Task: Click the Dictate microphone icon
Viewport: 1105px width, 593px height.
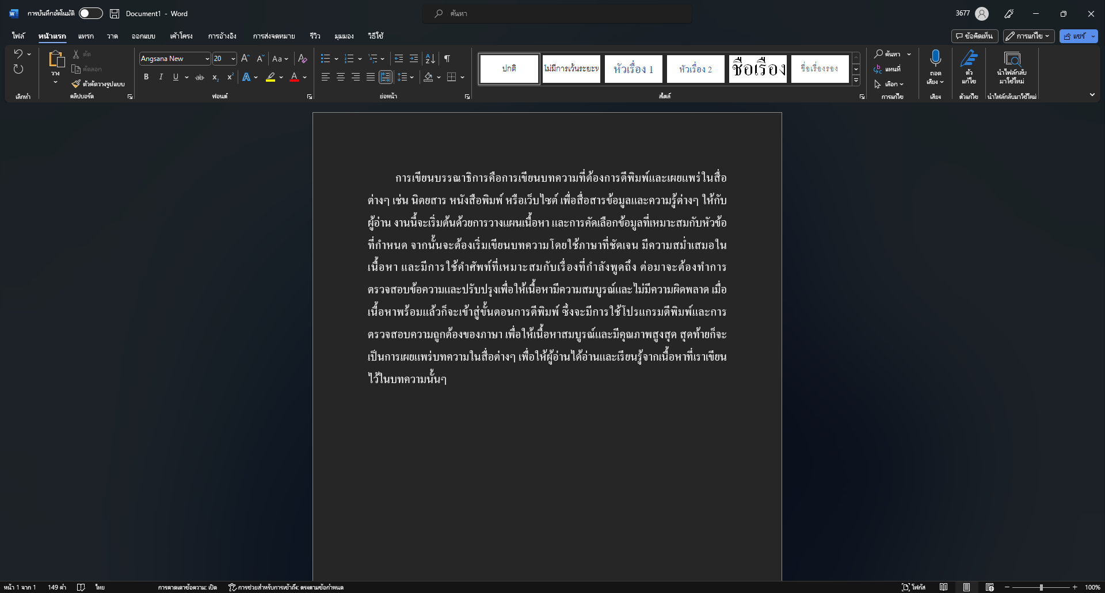Action: pos(935,58)
